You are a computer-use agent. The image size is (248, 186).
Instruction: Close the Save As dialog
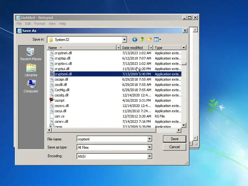pyautogui.click(x=185, y=30)
